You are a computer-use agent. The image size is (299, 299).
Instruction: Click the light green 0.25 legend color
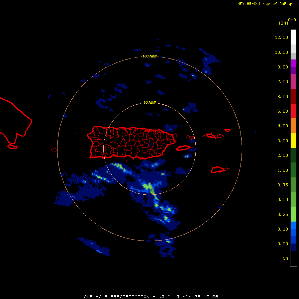293,214
